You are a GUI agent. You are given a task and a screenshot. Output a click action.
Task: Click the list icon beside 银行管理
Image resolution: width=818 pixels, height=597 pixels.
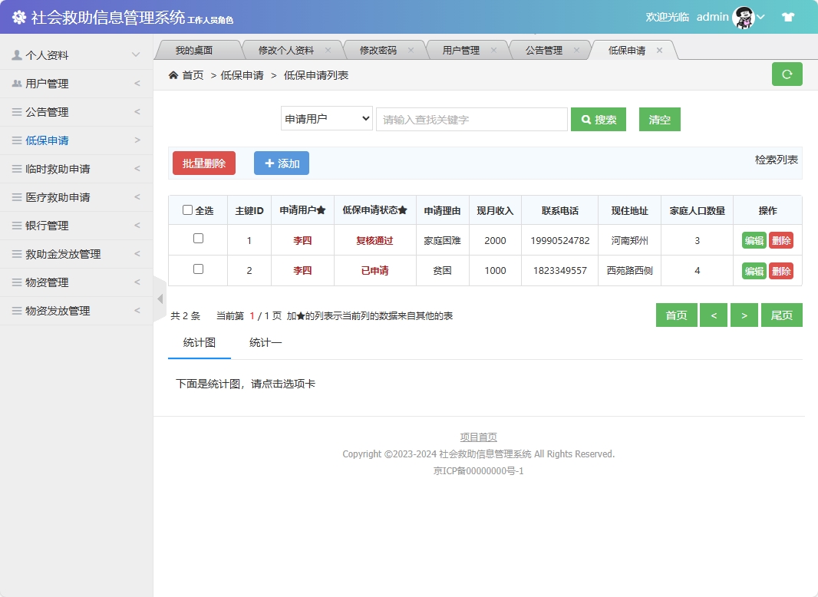coord(18,226)
